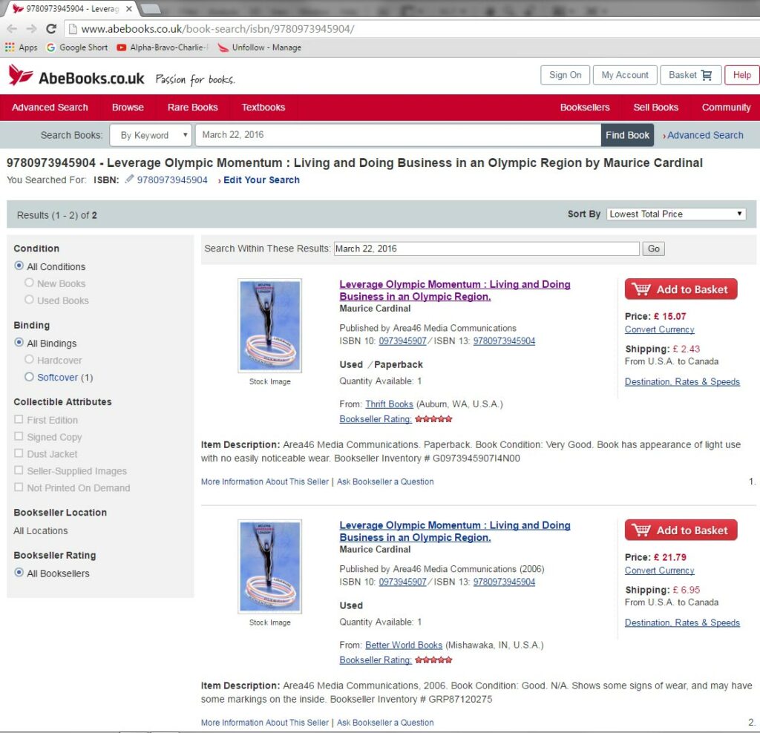Click the My Account button
The width and height of the screenshot is (760, 733).
point(625,75)
